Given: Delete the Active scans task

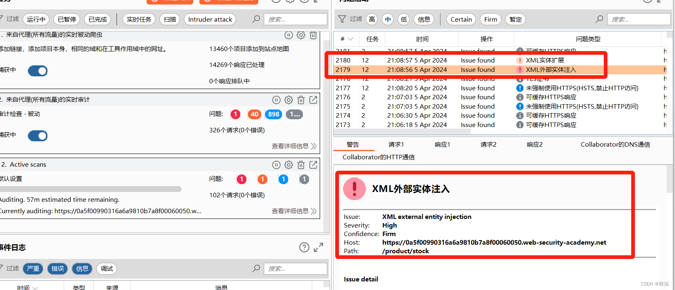Looking at the screenshot, I should pos(301,165).
